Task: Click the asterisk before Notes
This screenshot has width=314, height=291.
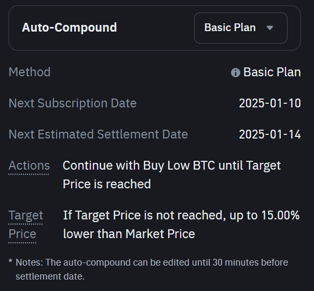Action: [x=10, y=262]
